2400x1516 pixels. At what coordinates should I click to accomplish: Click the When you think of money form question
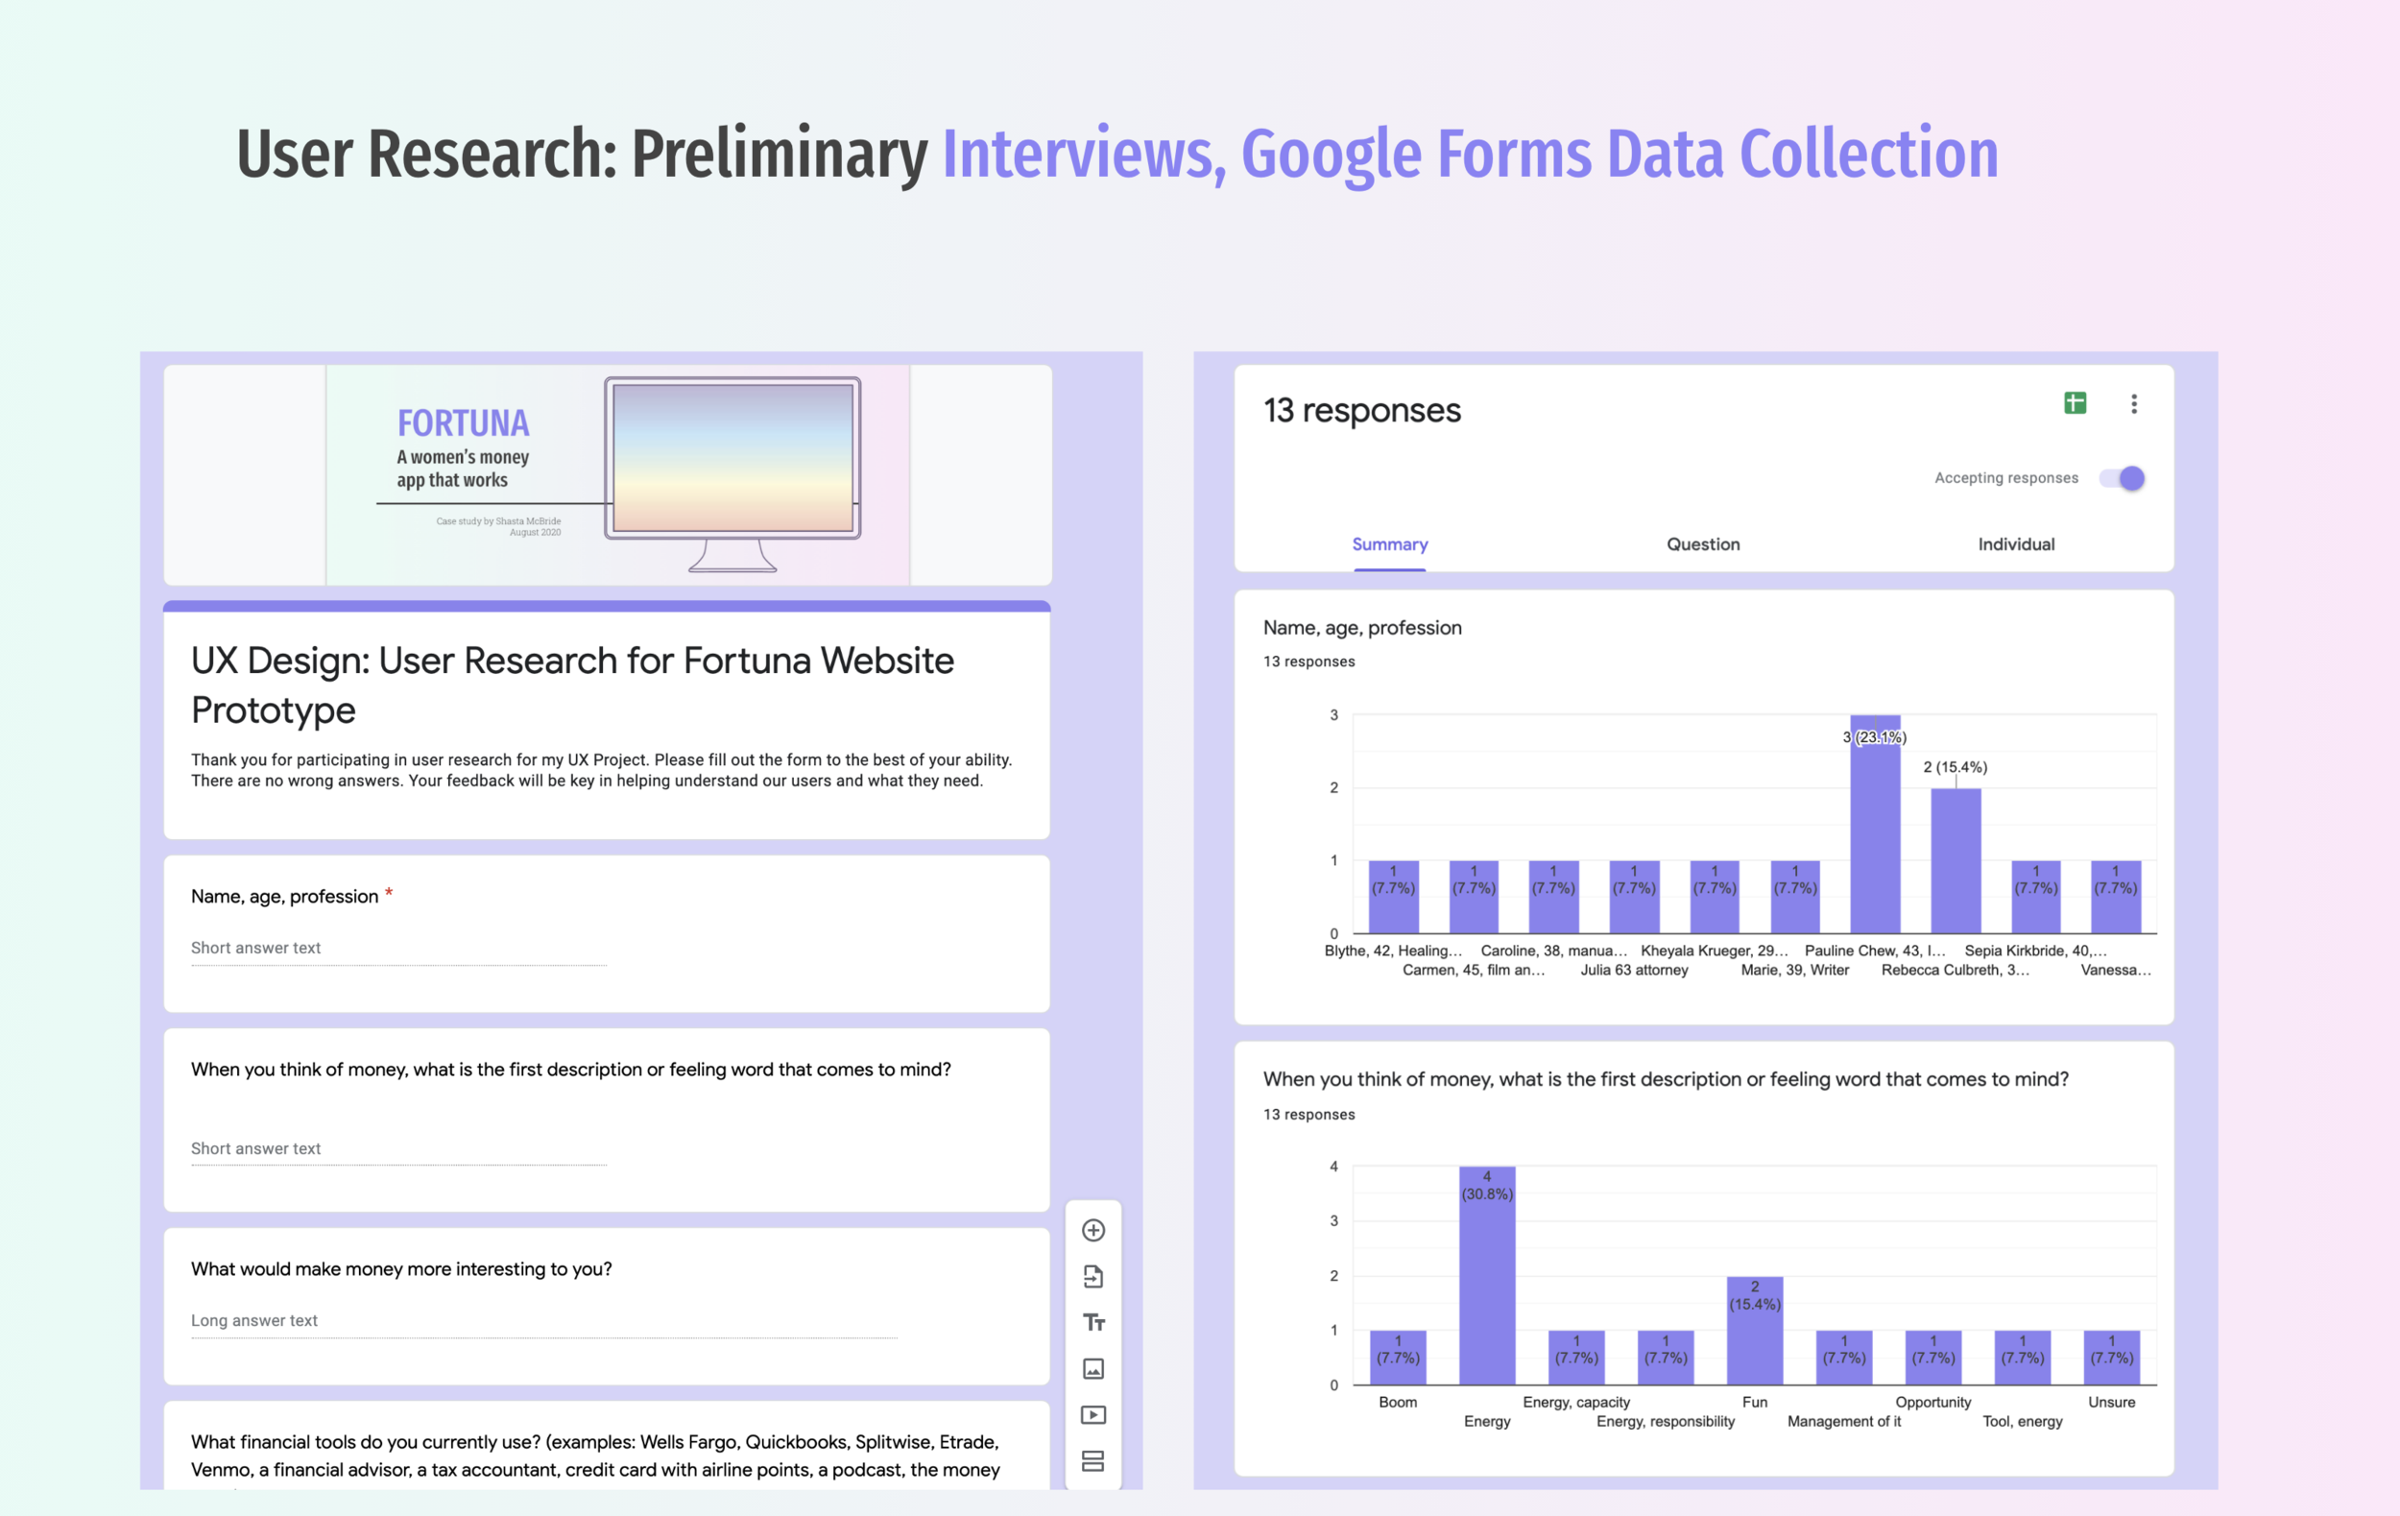571,1070
